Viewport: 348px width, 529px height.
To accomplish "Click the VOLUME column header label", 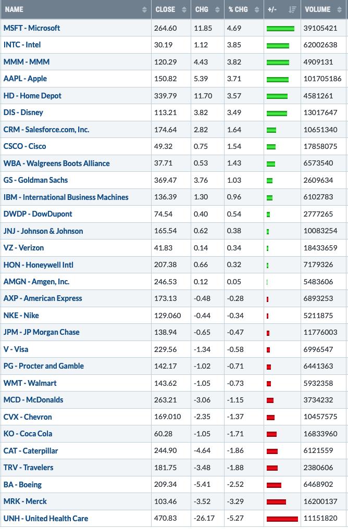I will 318,9.
